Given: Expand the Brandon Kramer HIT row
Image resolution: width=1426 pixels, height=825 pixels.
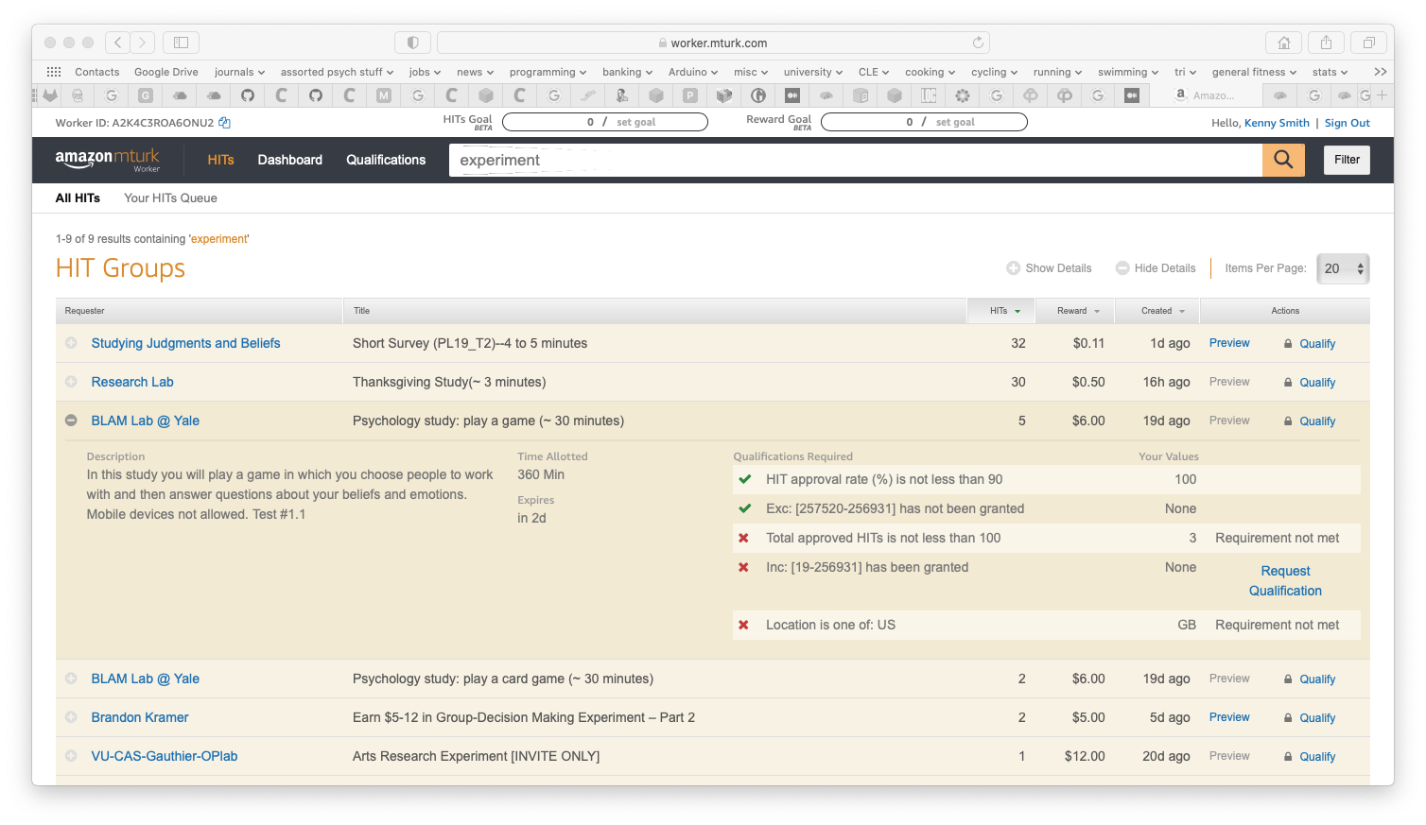Looking at the screenshot, I should pyautogui.click(x=71, y=717).
